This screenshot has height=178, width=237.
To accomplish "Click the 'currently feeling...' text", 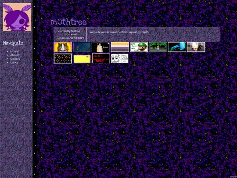I will pos(70,31).
